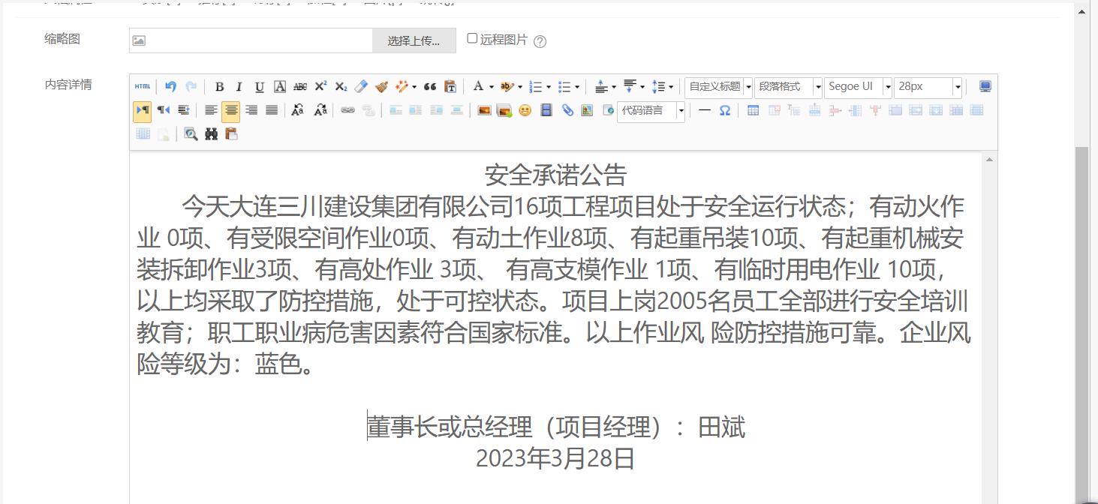Switch to HTML source view
The height and width of the screenshot is (504, 1098).
143,87
